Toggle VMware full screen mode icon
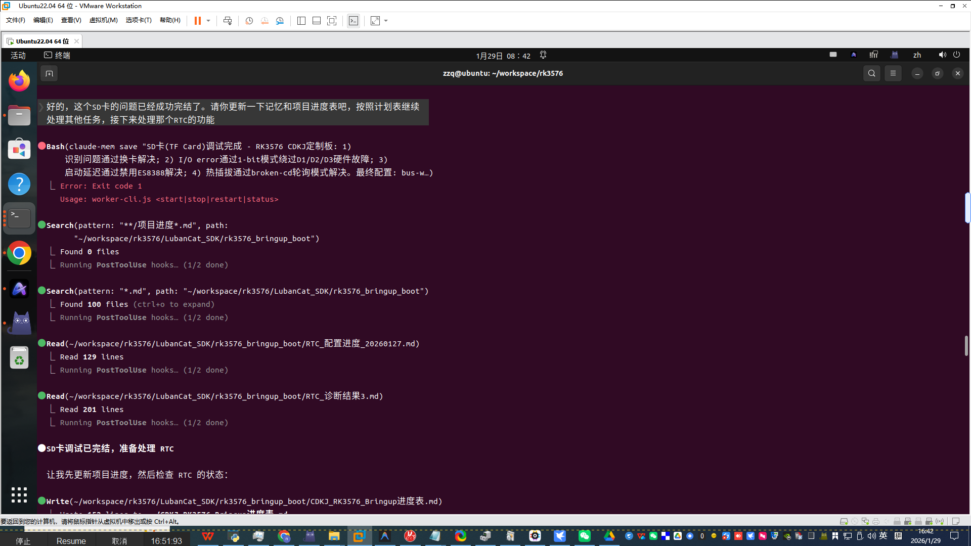This screenshot has width=971, height=546. tap(332, 21)
